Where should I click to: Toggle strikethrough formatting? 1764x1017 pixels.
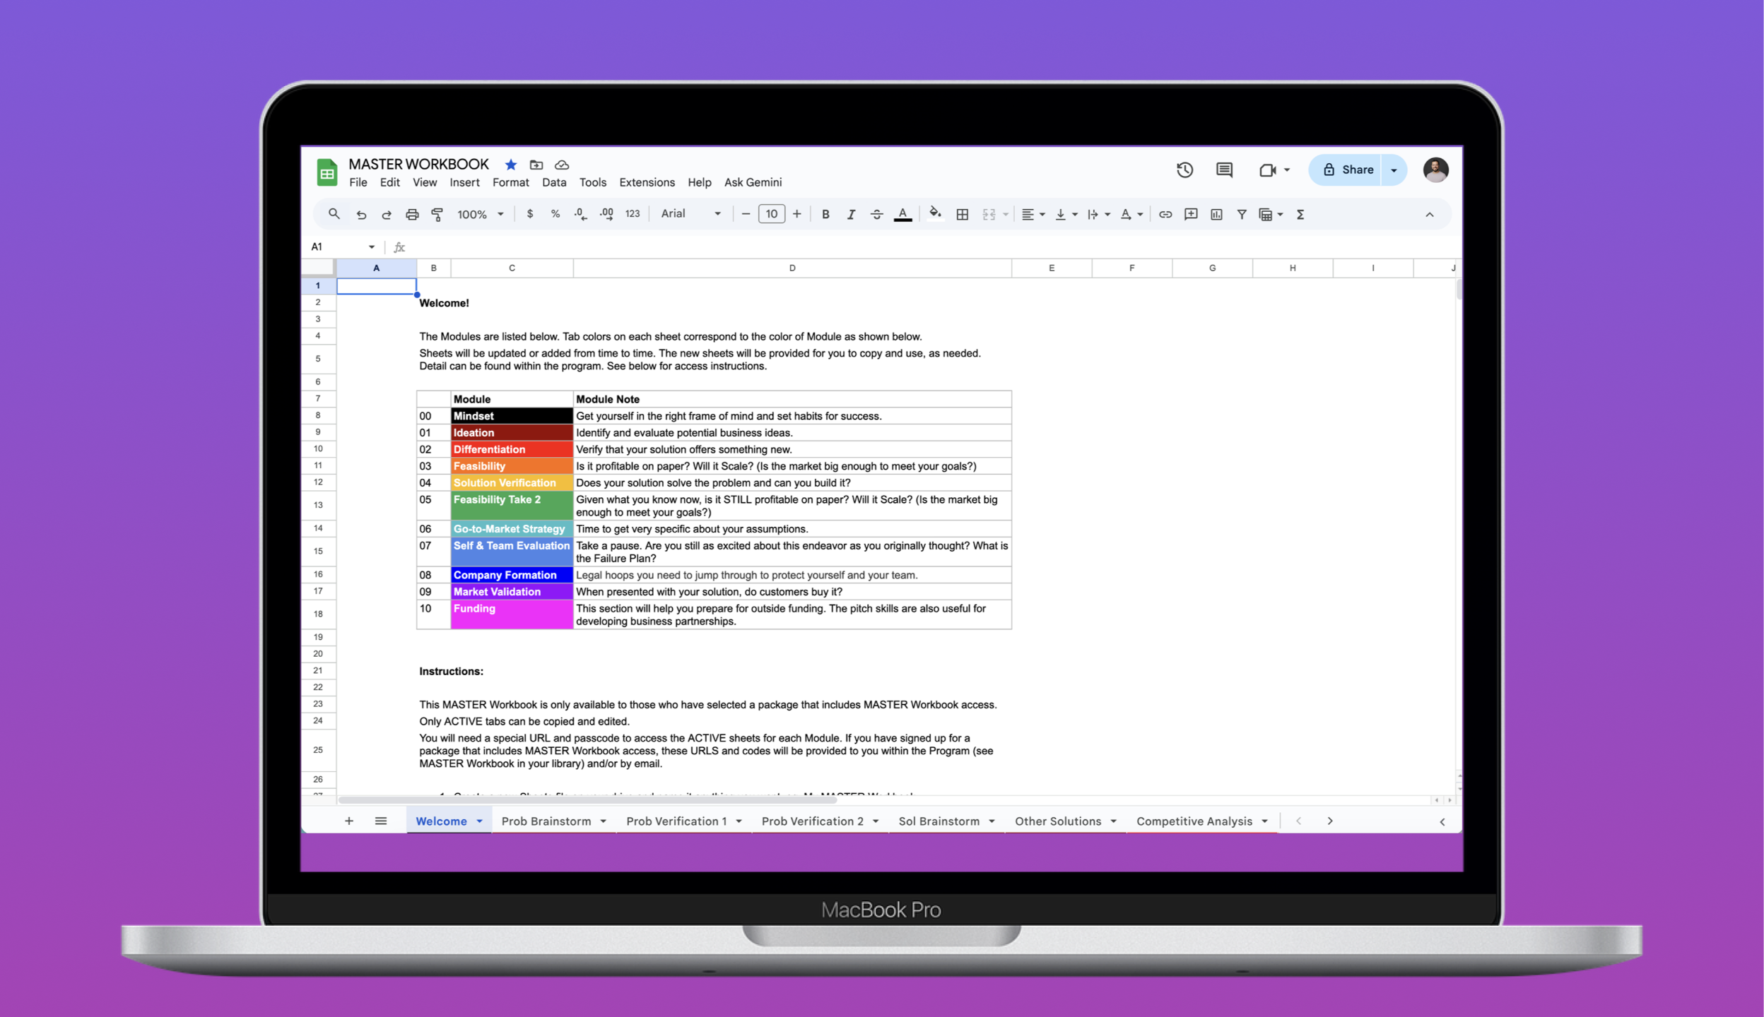(876, 215)
